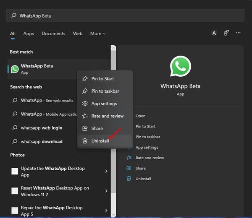Screen dimensions: 252x218
Task: Click App settings in details pane
Action: pos(147,148)
